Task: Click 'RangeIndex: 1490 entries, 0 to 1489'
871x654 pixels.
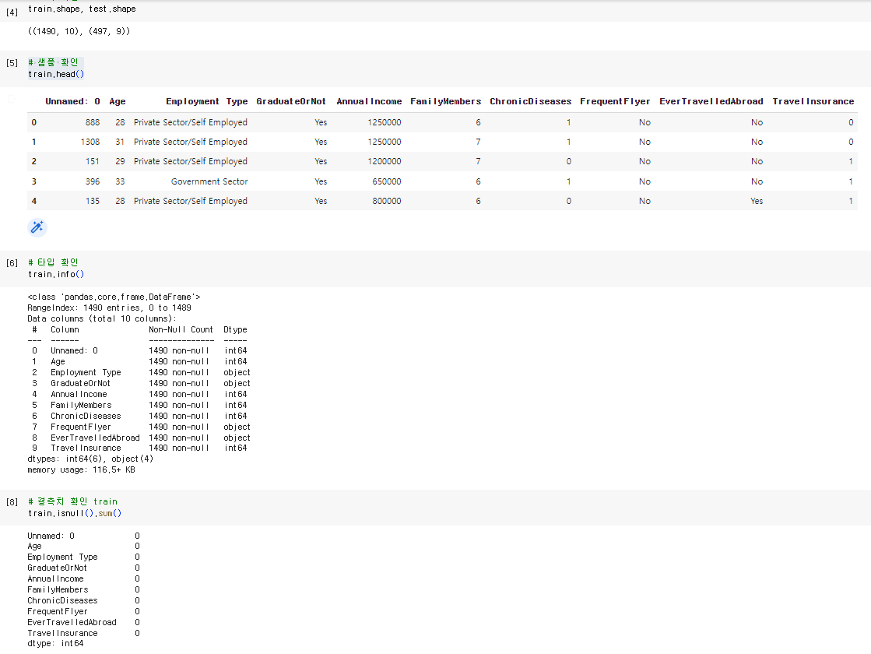Action: [110, 308]
